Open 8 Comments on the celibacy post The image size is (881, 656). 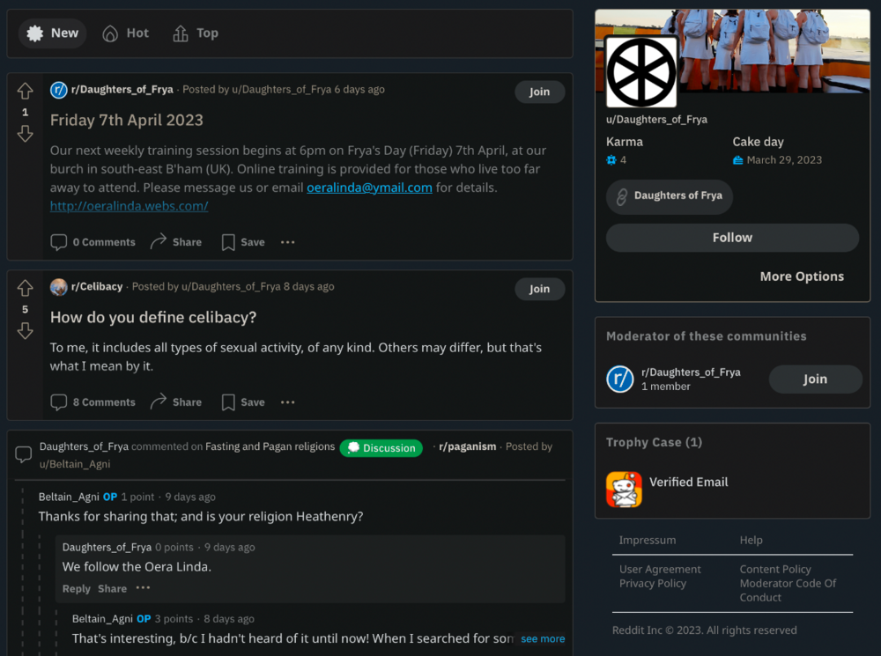click(93, 402)
